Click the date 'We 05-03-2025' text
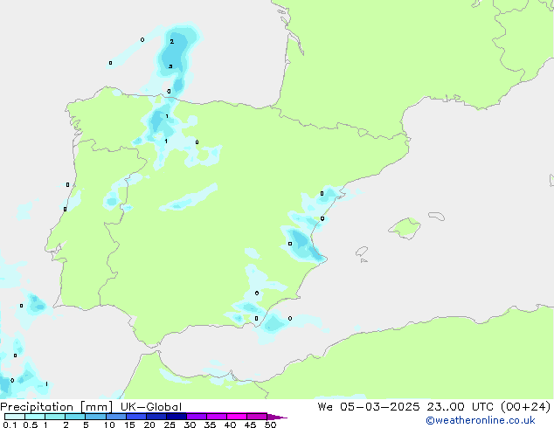554x428 pixels. 369,407
